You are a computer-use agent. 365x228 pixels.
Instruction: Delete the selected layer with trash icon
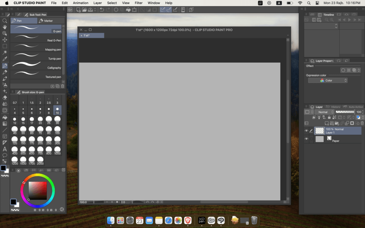[x=362, y=123]
